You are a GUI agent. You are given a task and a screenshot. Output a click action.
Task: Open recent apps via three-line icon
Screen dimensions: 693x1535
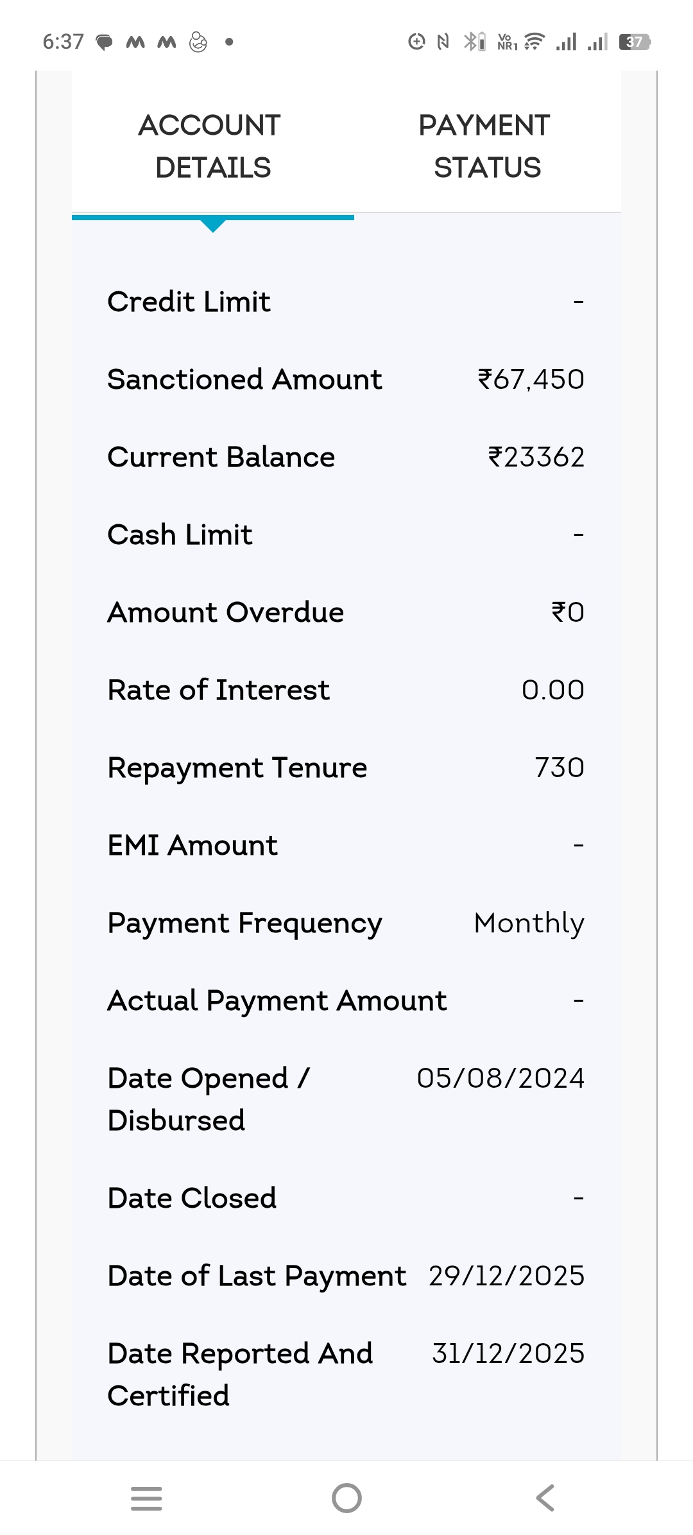146,1498
